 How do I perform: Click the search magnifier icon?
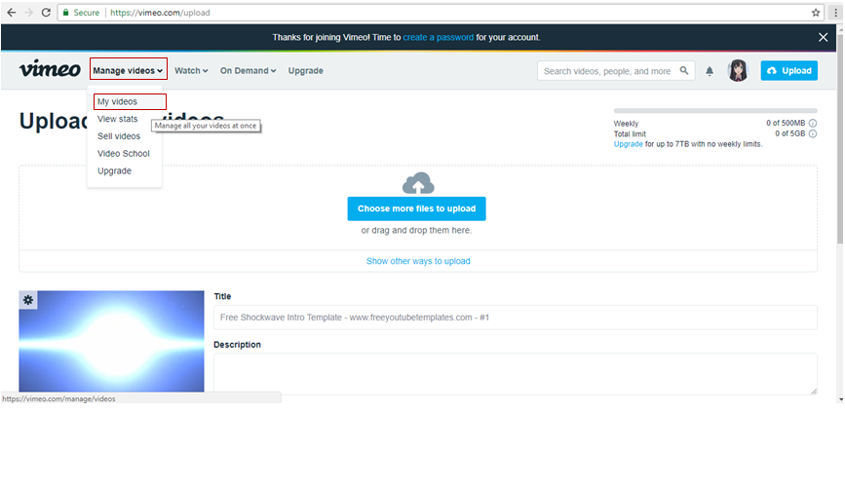(684, 70)
